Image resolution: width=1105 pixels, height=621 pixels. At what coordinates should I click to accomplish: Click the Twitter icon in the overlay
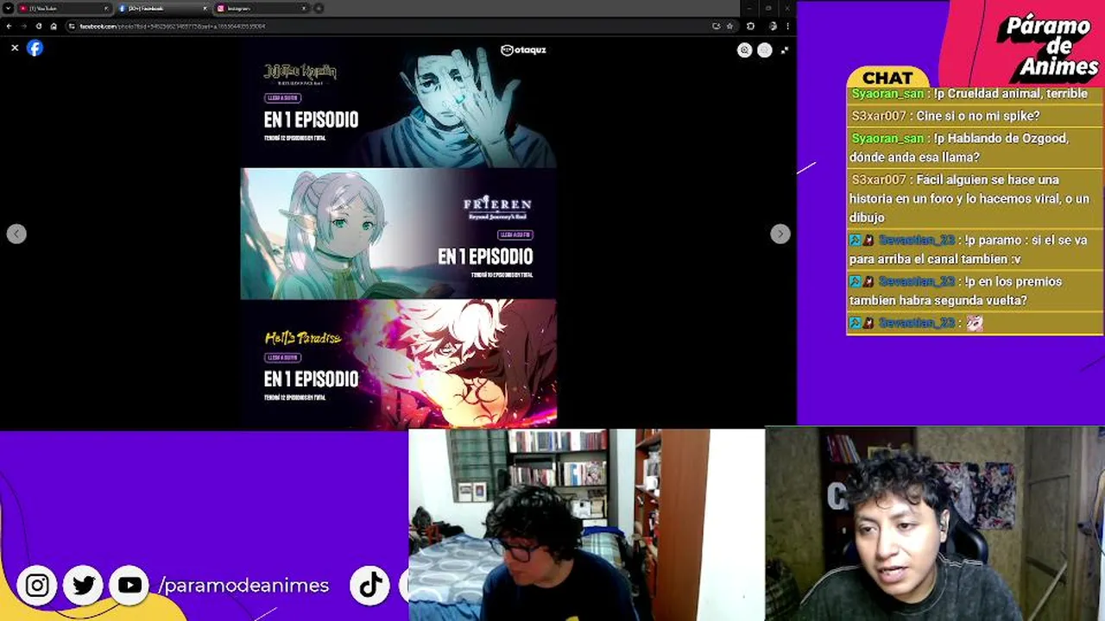click(84, 586)
